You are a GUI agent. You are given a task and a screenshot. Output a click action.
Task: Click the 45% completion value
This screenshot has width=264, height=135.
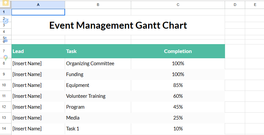click(178, 107)
